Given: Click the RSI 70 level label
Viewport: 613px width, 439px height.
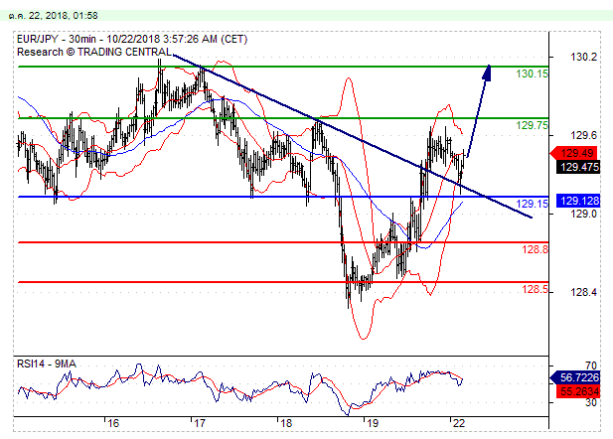Looking at the screenshot, I should 591,366.
